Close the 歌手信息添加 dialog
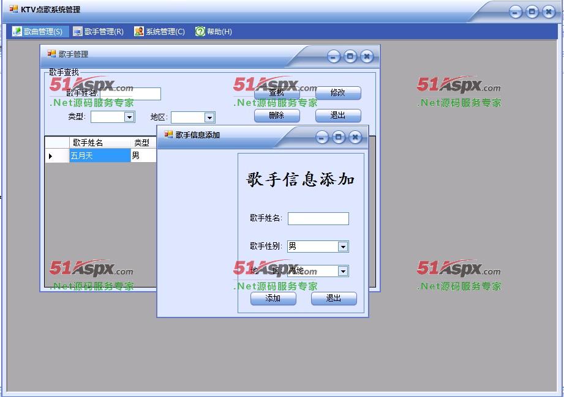 (355, 137)
